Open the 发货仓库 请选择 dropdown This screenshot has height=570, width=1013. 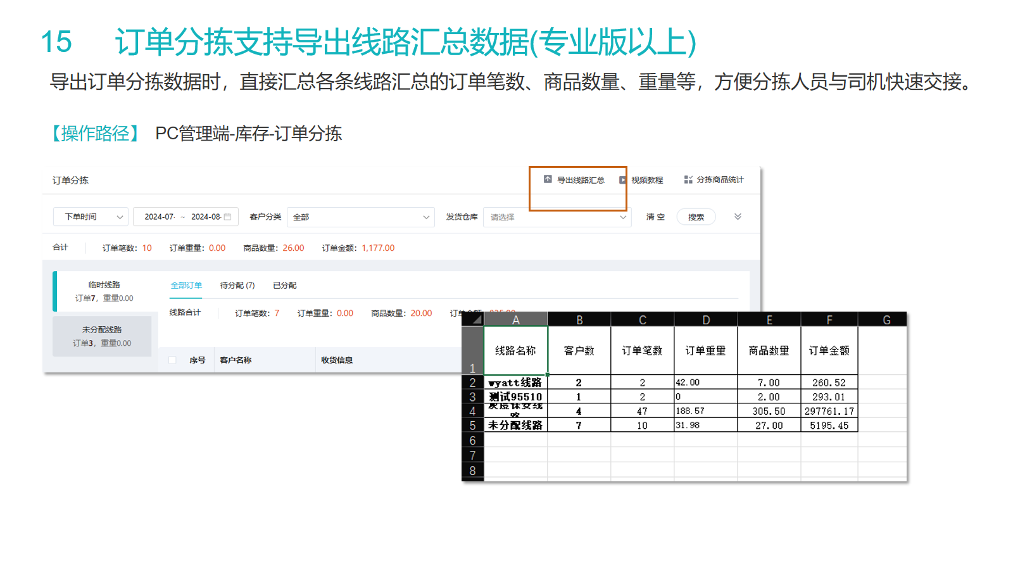(x=557, y=217)
